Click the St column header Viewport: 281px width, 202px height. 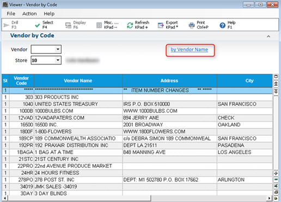(5, 81)
